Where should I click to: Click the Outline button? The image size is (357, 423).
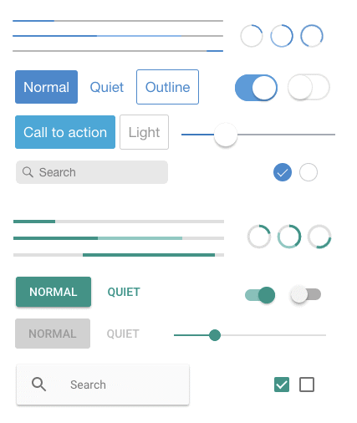click(x=167, y=87)
